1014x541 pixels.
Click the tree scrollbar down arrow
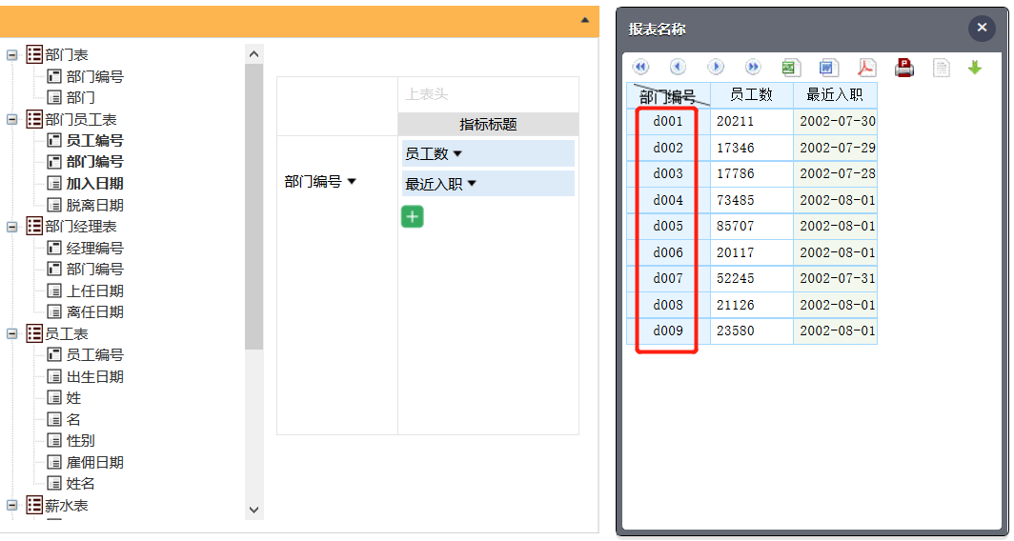point(254,510)
